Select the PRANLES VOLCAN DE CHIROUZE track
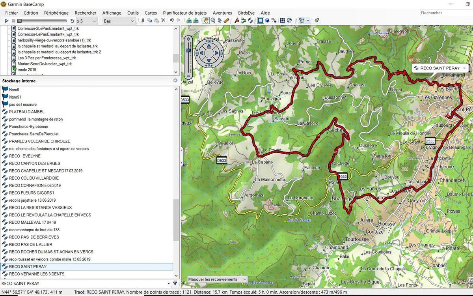 [39, 141]
